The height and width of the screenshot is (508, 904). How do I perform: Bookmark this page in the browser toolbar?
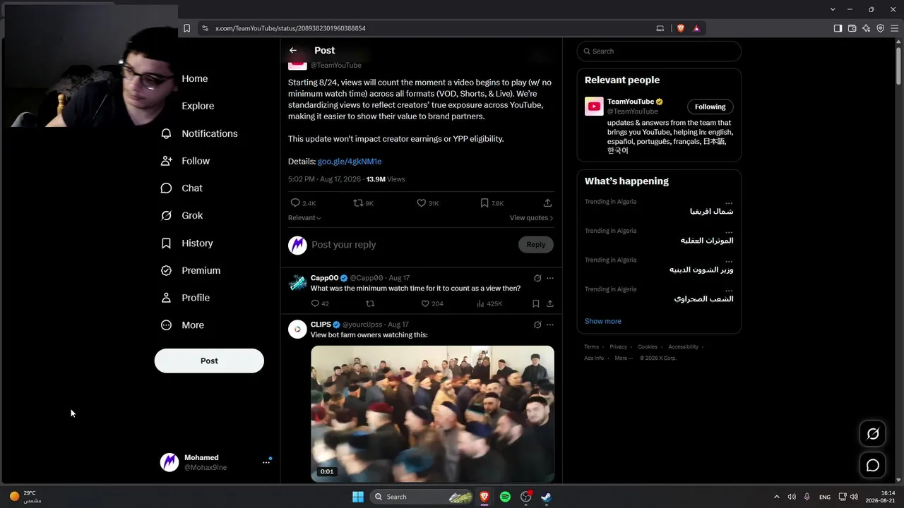(186, 28)
